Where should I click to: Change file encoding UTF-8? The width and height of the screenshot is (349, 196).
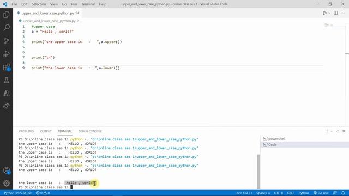(279, 193)
